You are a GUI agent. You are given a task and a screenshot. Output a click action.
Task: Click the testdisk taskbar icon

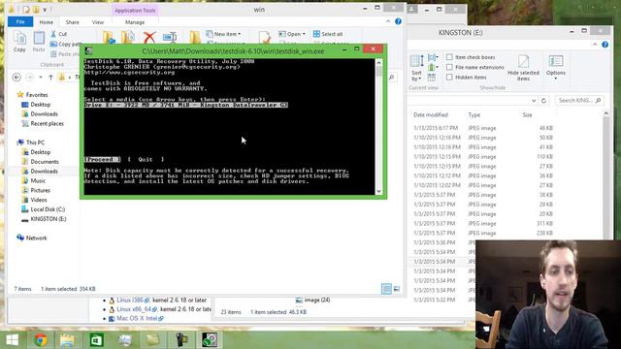tap(210, 340)
